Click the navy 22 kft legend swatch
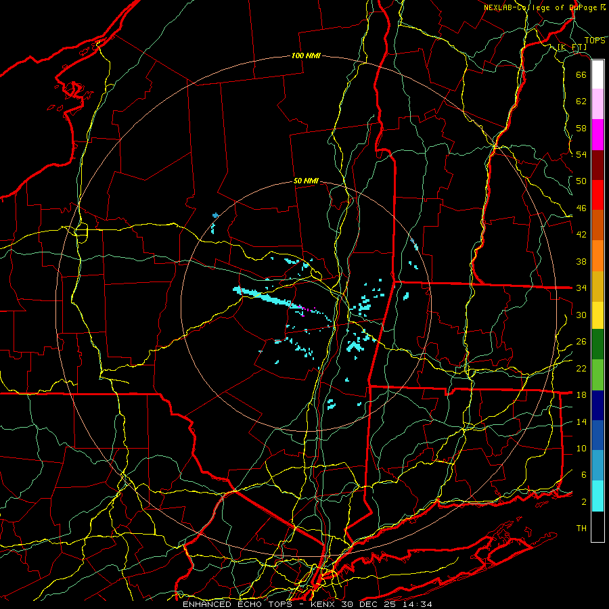Image resolution: width=609 pixels, height=609 pixels. coord(597,405)
